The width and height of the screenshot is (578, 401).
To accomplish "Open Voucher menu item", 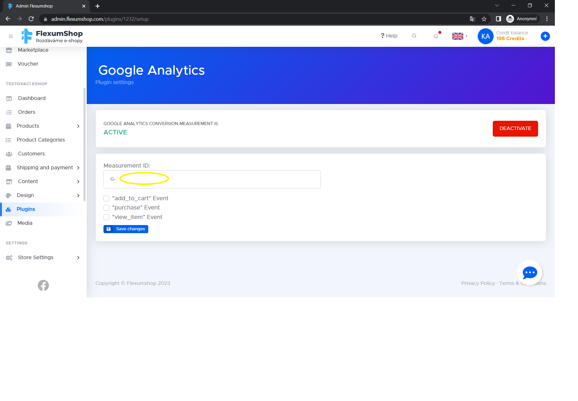I will (28, 64).
